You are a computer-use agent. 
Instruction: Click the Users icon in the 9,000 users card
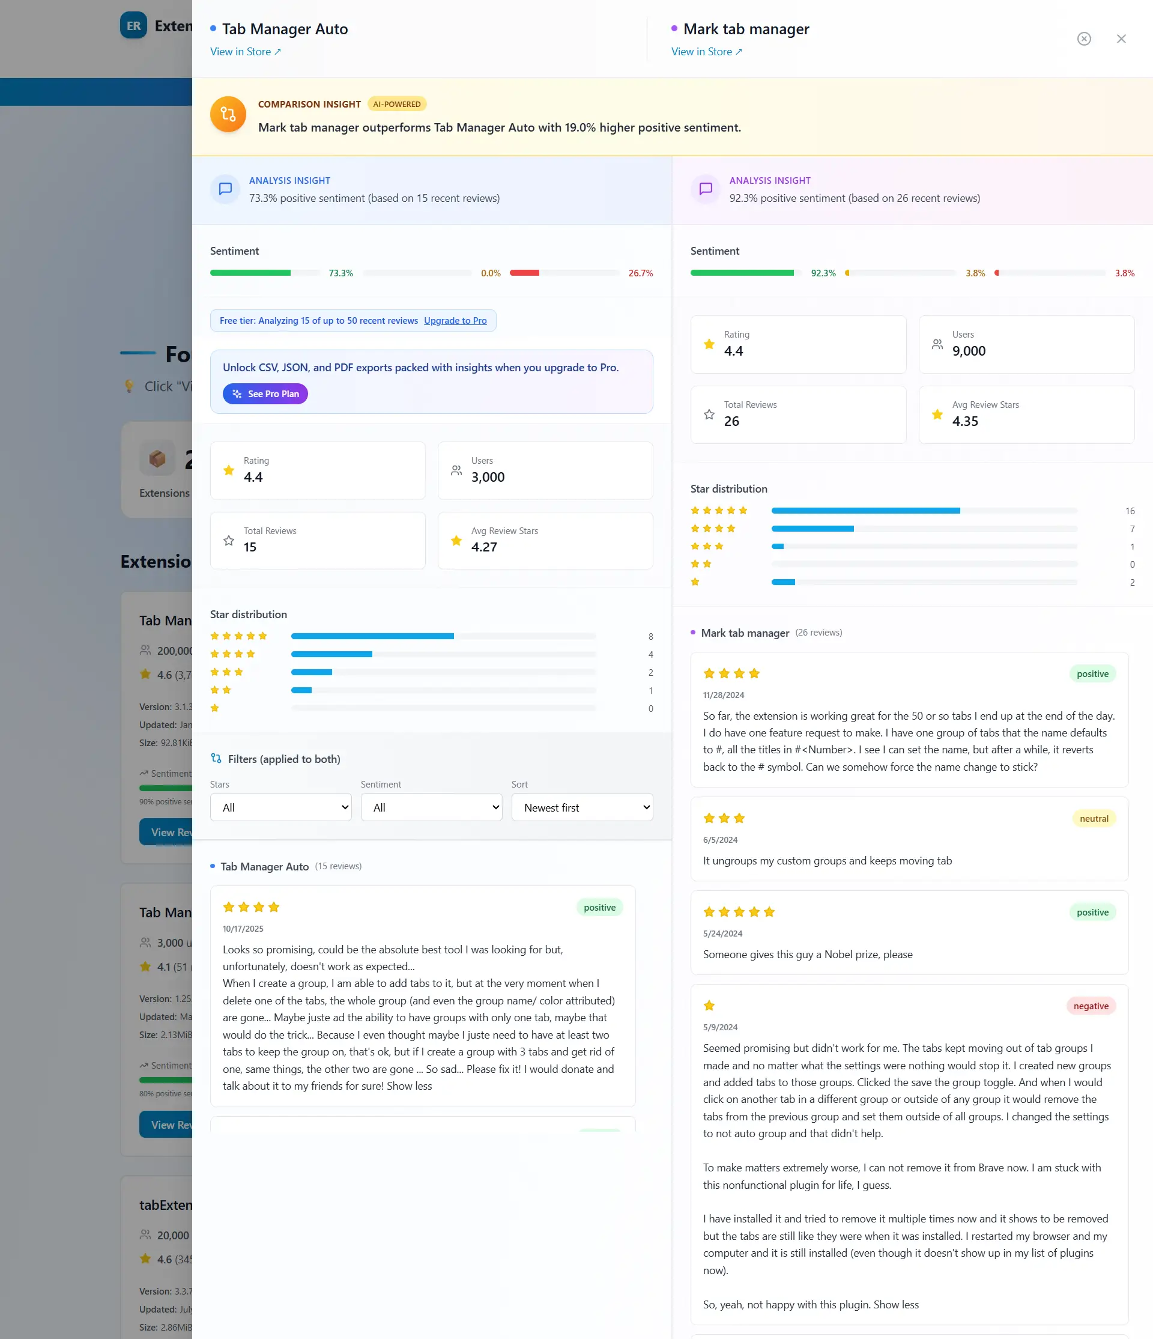[x=937, y=344]
